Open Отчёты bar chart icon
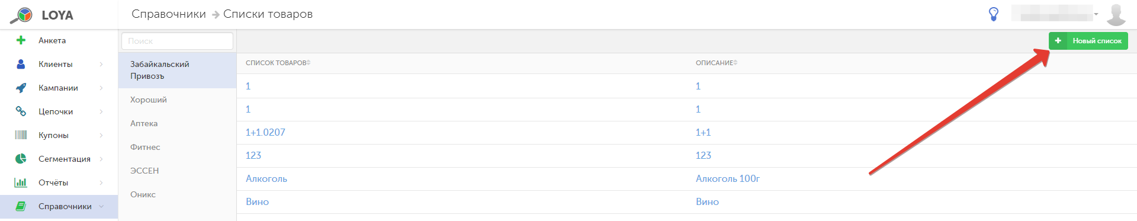The height and width of the screenshot is (221, 1137). [21, 182]
